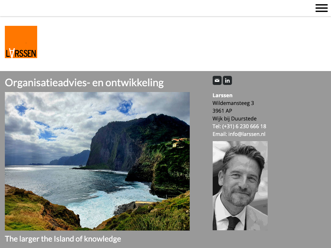Click the bold Larssen company name
The height and width of the screenshot is (248, 331).
point(222,95)
